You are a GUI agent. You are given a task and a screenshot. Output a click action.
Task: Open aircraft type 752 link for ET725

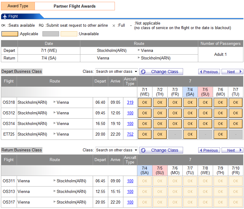[130, 134]
